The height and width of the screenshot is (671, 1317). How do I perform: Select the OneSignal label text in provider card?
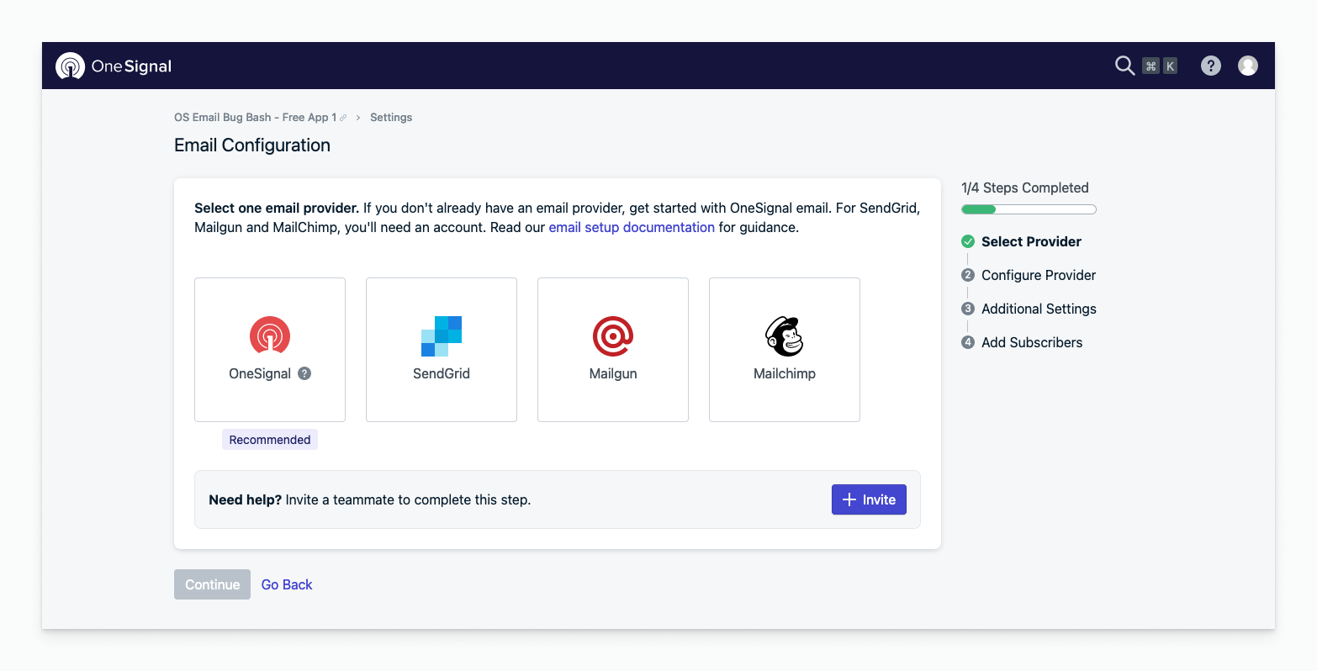pos(260,373)
